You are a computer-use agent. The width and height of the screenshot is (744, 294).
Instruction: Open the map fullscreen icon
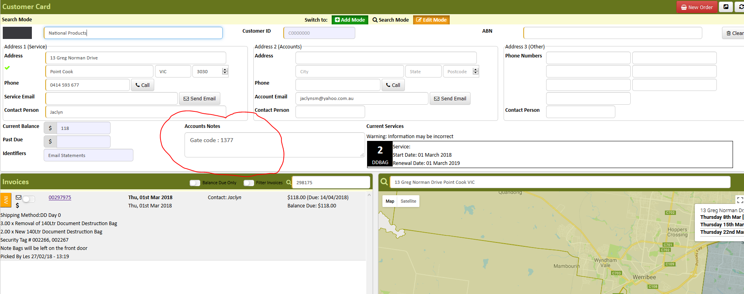(x=740, y=200)
